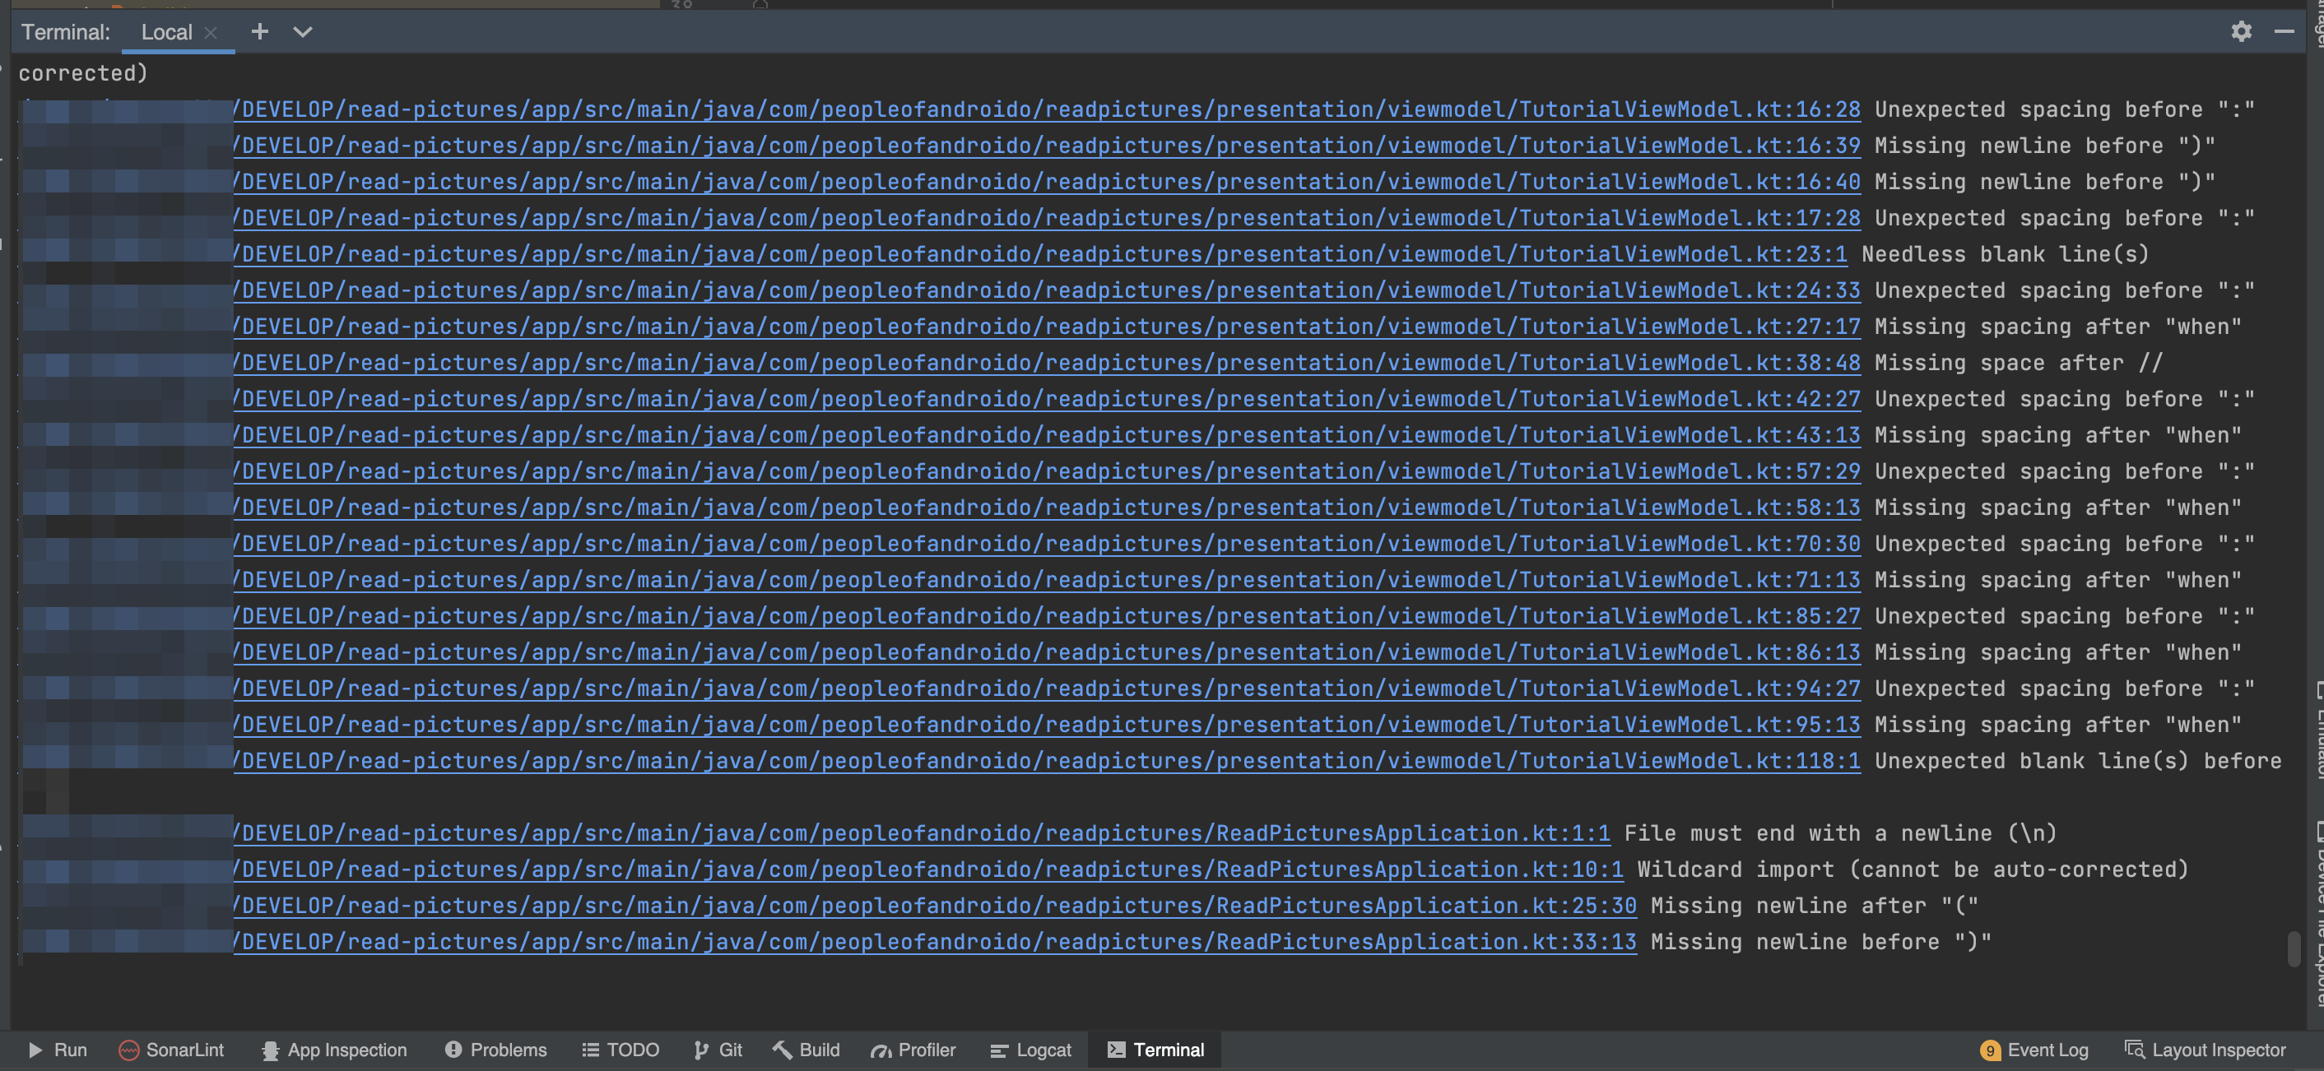Open Event Log notifications

pos(2034,1050)
